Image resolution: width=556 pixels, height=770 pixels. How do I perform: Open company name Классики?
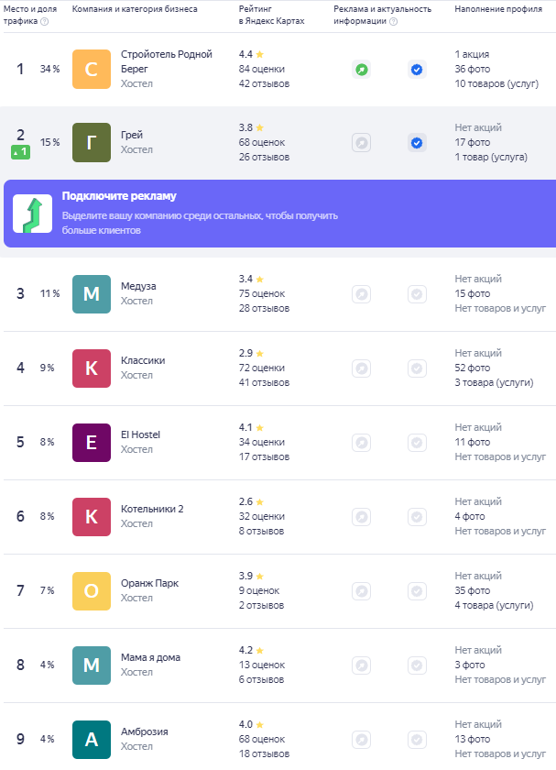click(x=143, y=360)
